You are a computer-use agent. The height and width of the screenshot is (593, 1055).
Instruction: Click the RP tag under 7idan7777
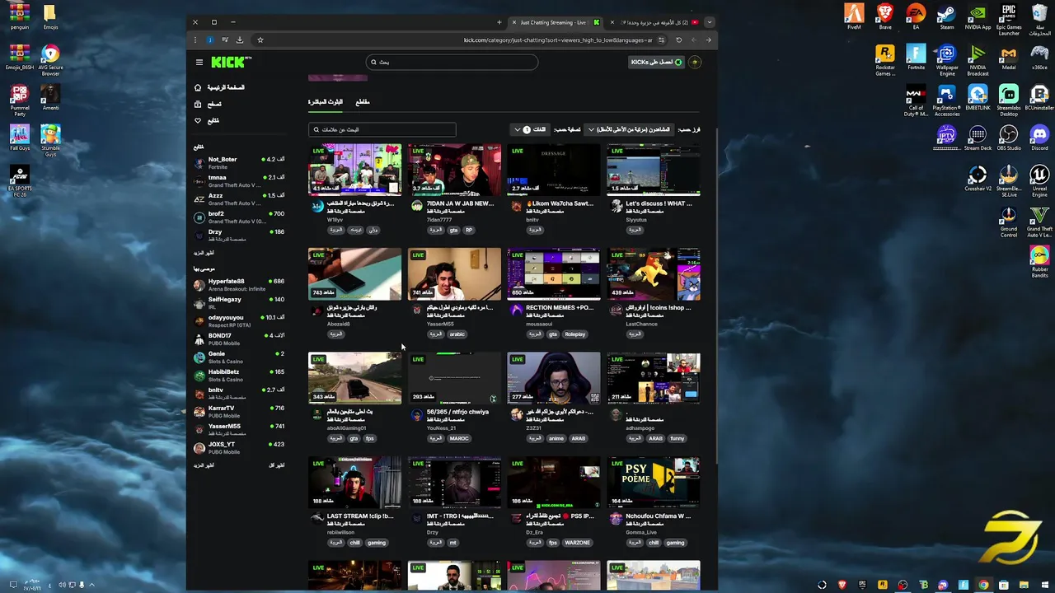(469, 231)
